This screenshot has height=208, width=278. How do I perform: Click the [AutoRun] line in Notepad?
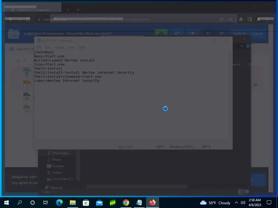tap(44, 52)
